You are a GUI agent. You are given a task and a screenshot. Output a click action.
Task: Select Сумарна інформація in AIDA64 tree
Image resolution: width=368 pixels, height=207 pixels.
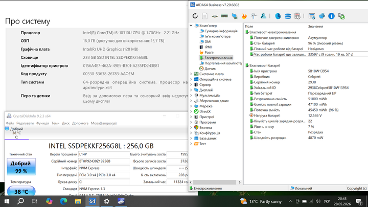pos(221,31)
